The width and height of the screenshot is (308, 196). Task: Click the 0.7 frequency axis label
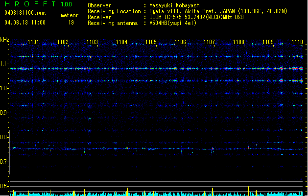4,162
